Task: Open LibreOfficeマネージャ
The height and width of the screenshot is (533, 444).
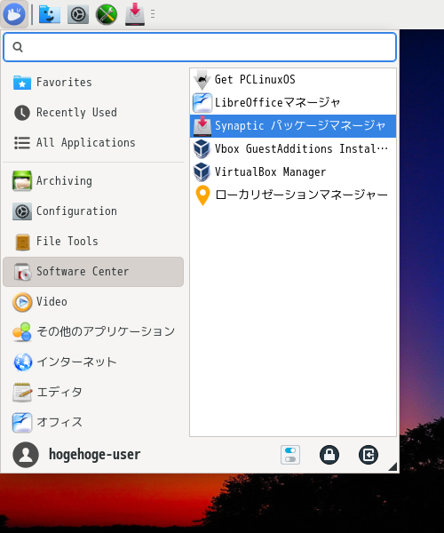Action: (x=293, y=103)
